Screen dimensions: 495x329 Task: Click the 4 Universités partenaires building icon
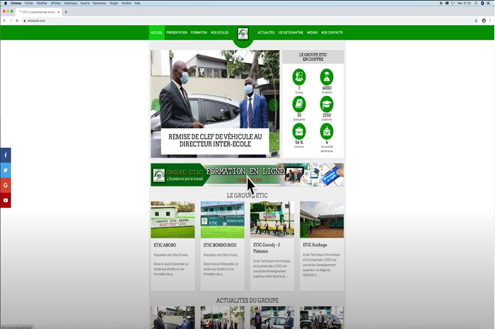click(x=327, y=131)
